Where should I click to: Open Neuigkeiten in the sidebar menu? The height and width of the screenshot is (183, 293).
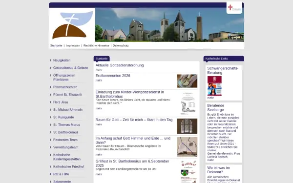pos(62,61)
